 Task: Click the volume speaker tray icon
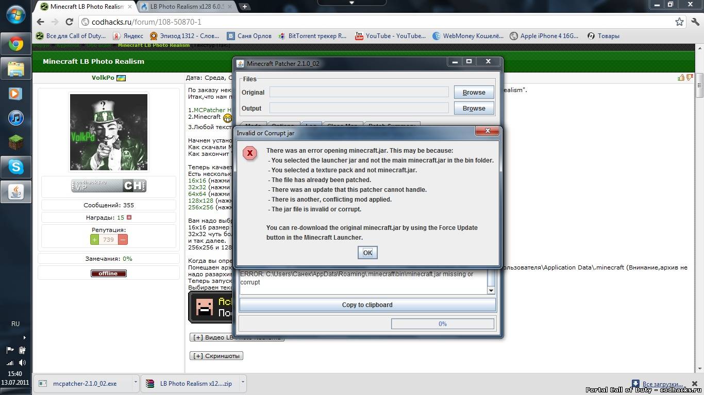[x=22, y=363]
